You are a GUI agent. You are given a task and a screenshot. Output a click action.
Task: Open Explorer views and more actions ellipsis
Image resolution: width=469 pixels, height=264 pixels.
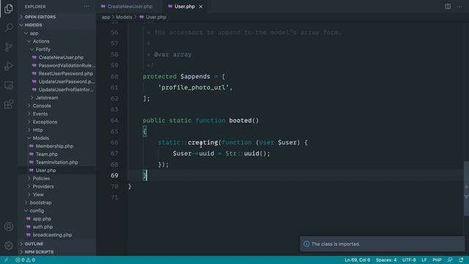(86, 7)
